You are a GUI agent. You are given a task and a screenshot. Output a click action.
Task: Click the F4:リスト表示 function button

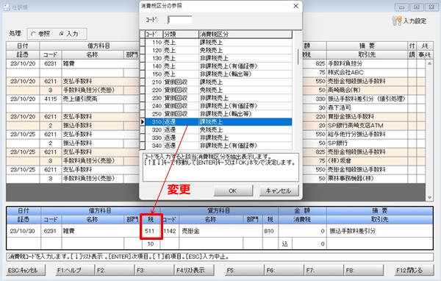pos(194,270)
